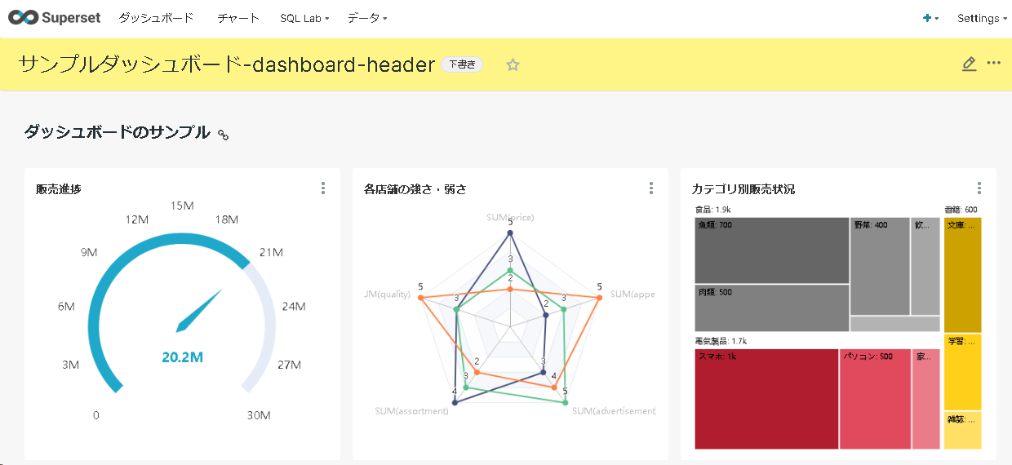Open the dashboard more-actions ellipsis menu
1012x465 pixels.
pyautogui.click(x=994, y=64)
